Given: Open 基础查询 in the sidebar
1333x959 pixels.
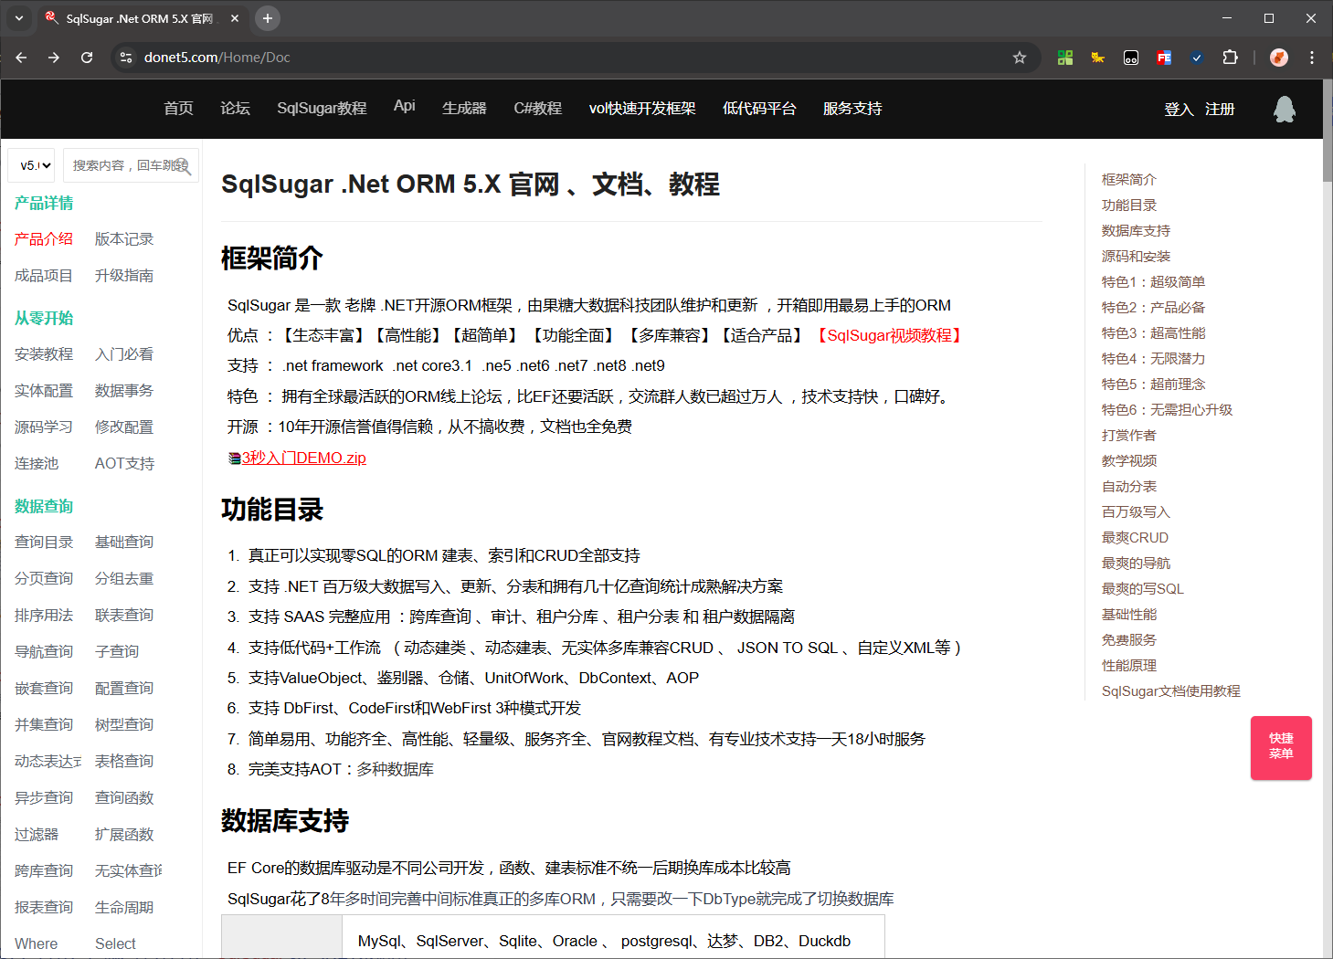Looking at the screenshot, I should (x=124, y=543).
